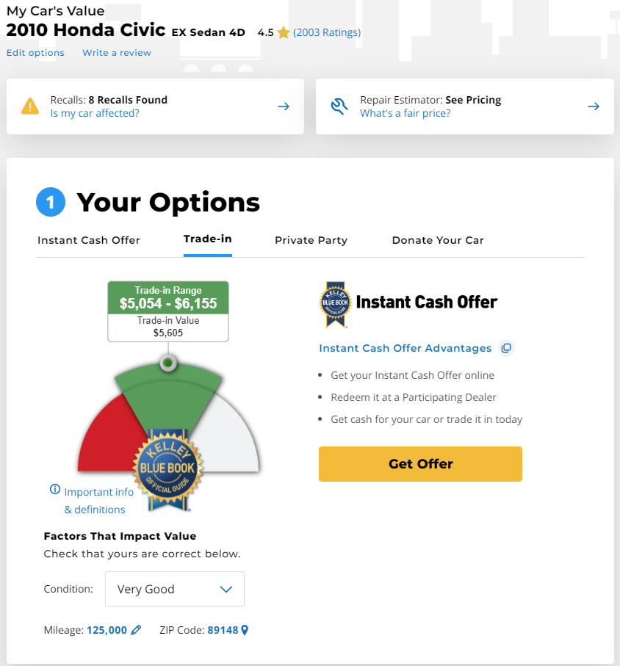Click the pencil icon next to mileage
This screenshot has width=620, height=666.
tap(136, 630)
